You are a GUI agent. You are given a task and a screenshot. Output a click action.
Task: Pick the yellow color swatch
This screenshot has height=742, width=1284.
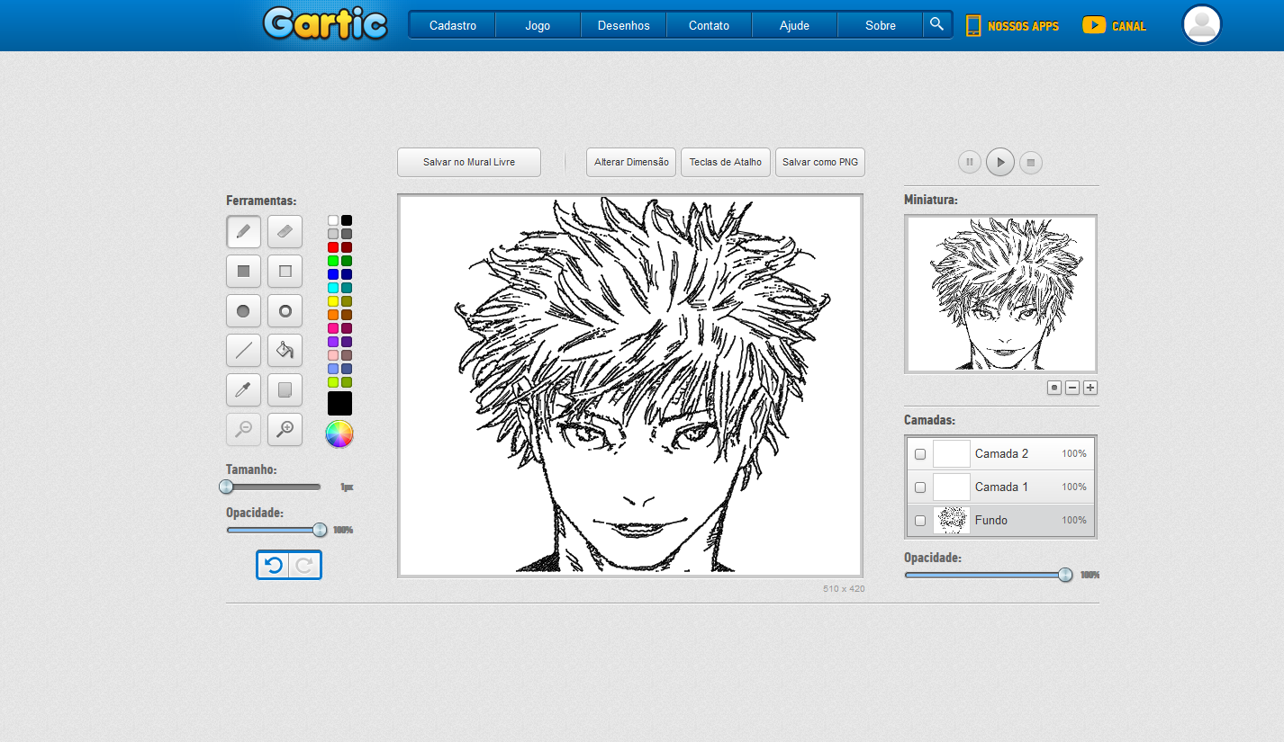tap(333, 301)
